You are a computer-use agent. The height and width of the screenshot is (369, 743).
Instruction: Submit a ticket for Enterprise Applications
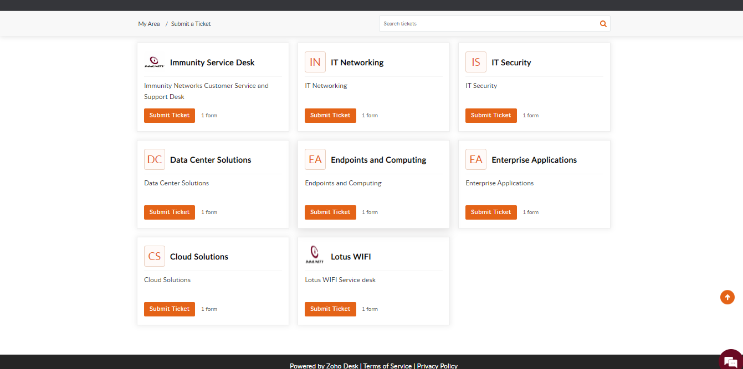pyautogui.click(x=491, y=212)
